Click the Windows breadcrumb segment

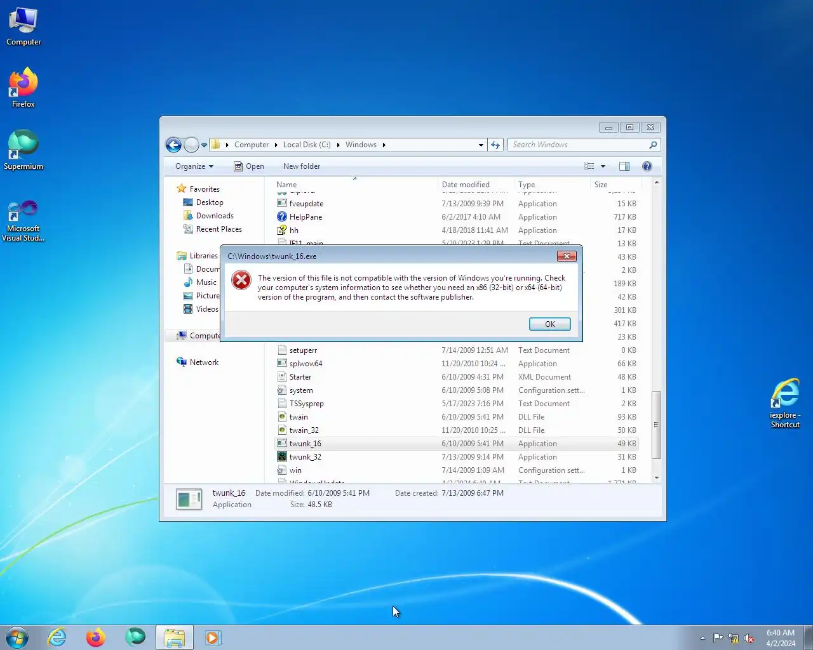[x=361, y=145]
